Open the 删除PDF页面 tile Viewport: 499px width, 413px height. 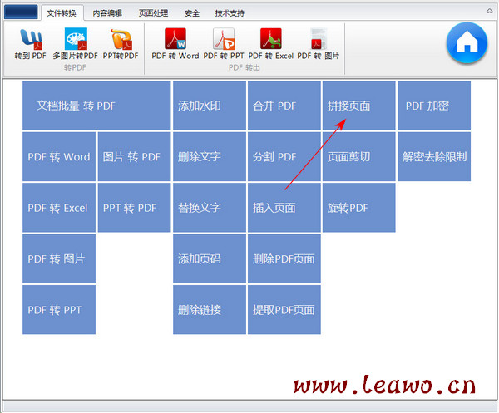click(x=284, y=258)
